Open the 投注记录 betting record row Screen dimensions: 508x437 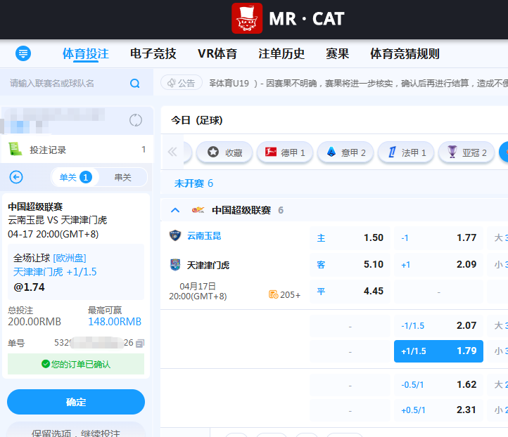[x=77, y=150]
